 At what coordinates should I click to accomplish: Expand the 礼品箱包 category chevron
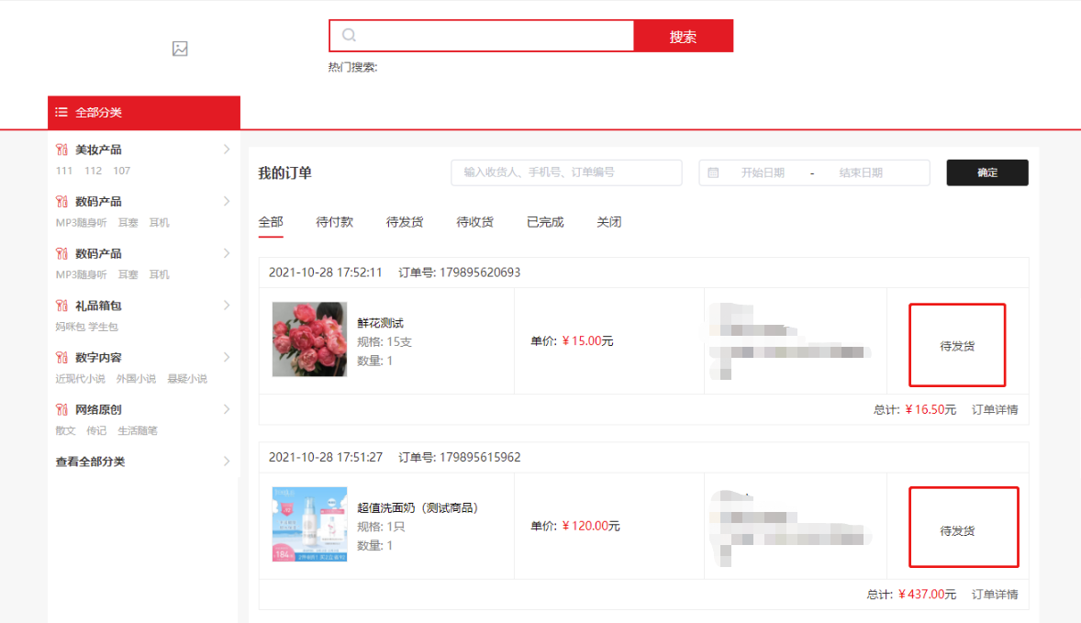coord(227,306)
